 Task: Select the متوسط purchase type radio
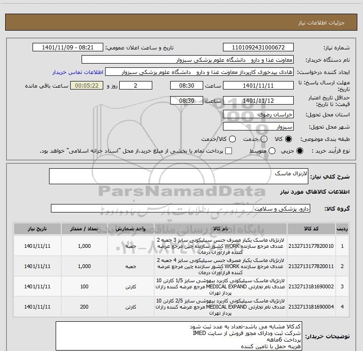tap(272, 151)
